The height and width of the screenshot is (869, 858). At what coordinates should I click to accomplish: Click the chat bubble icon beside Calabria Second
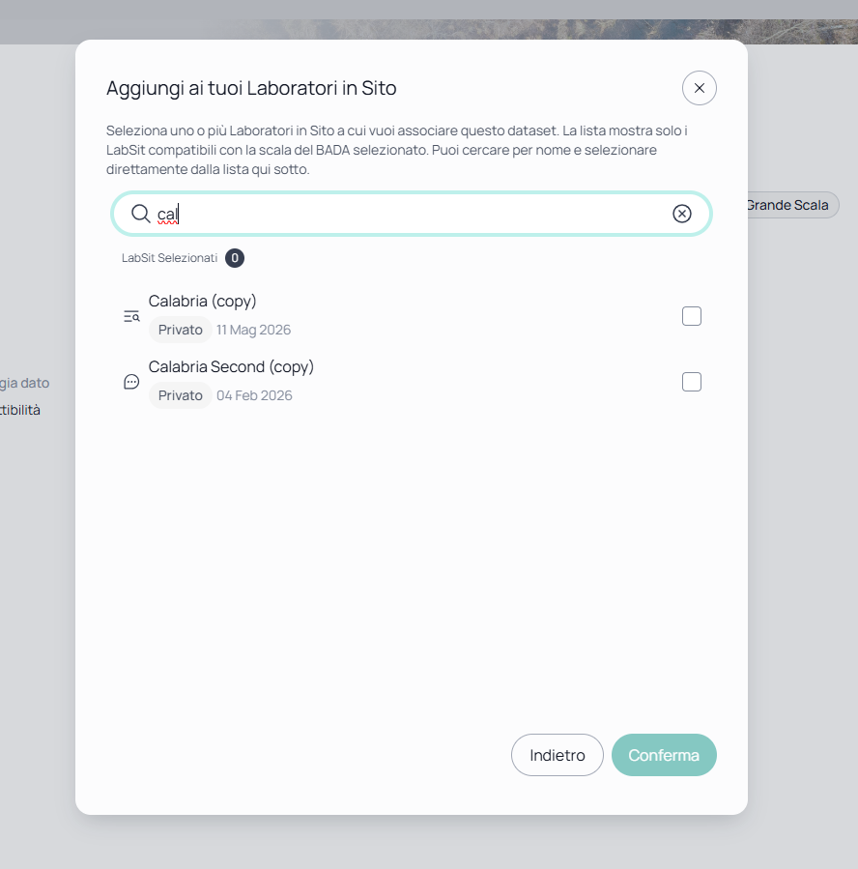[x=131, y=382]
